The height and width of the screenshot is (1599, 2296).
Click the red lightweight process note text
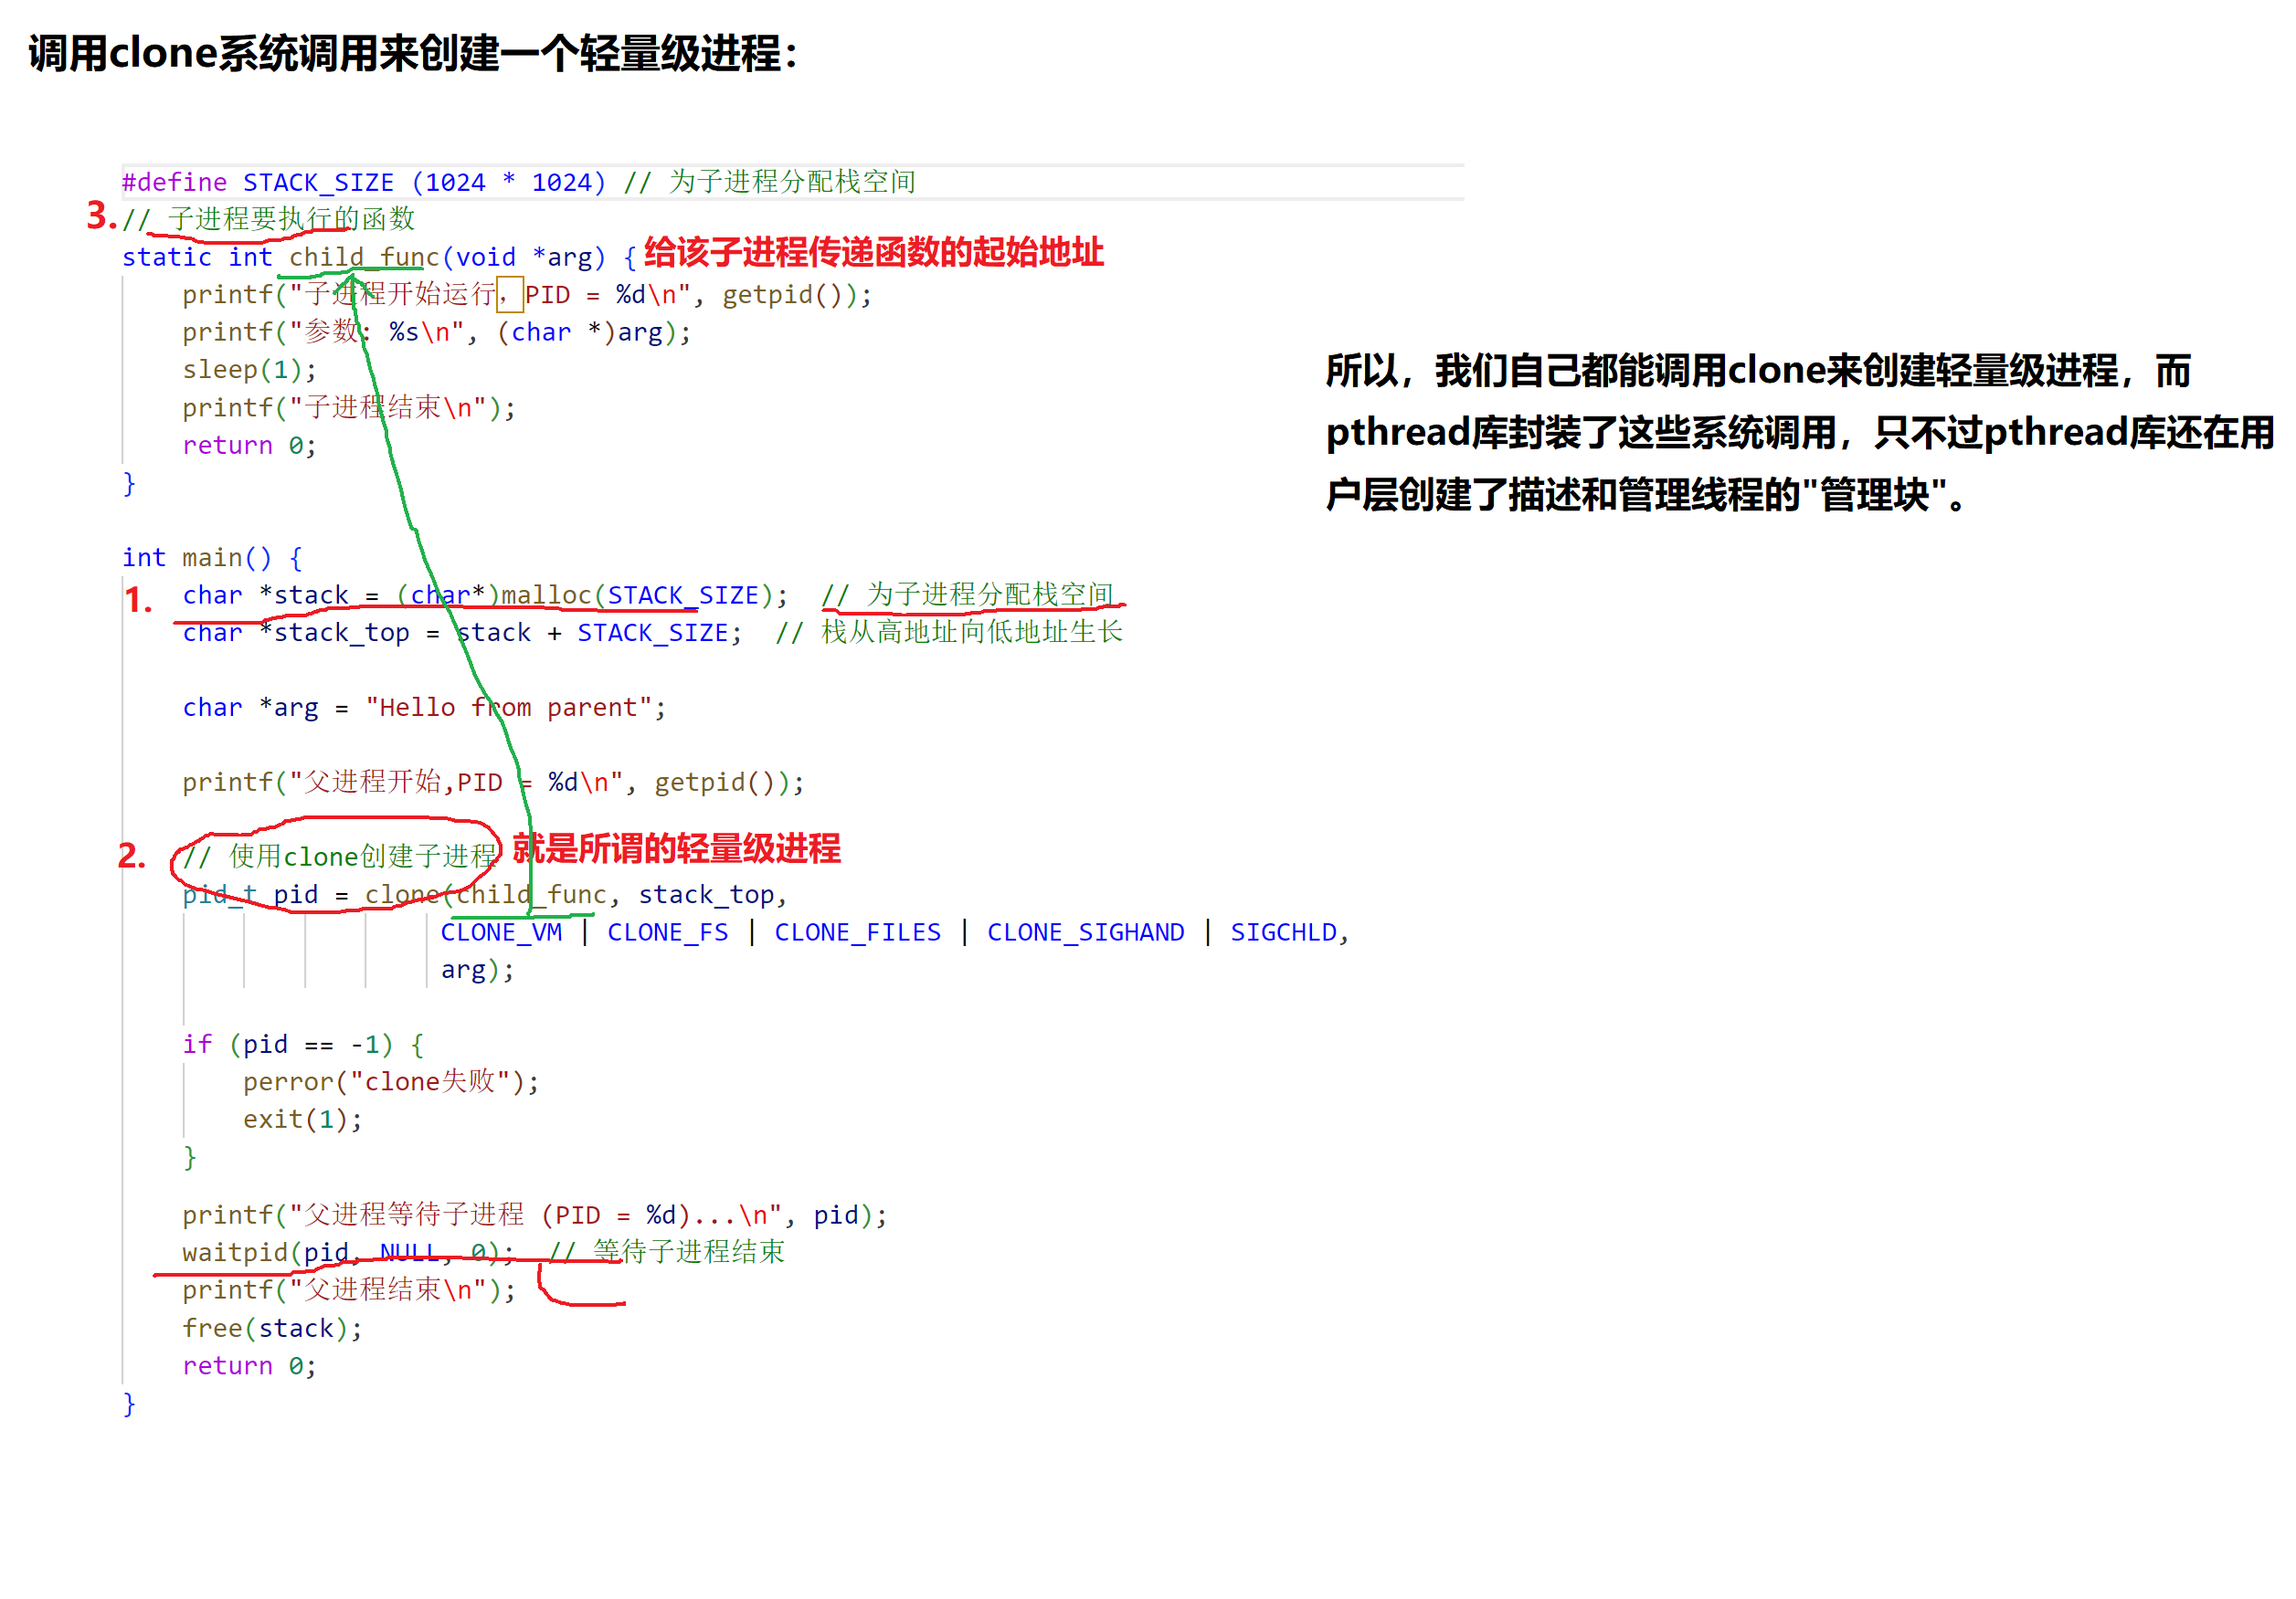[676, 849]
